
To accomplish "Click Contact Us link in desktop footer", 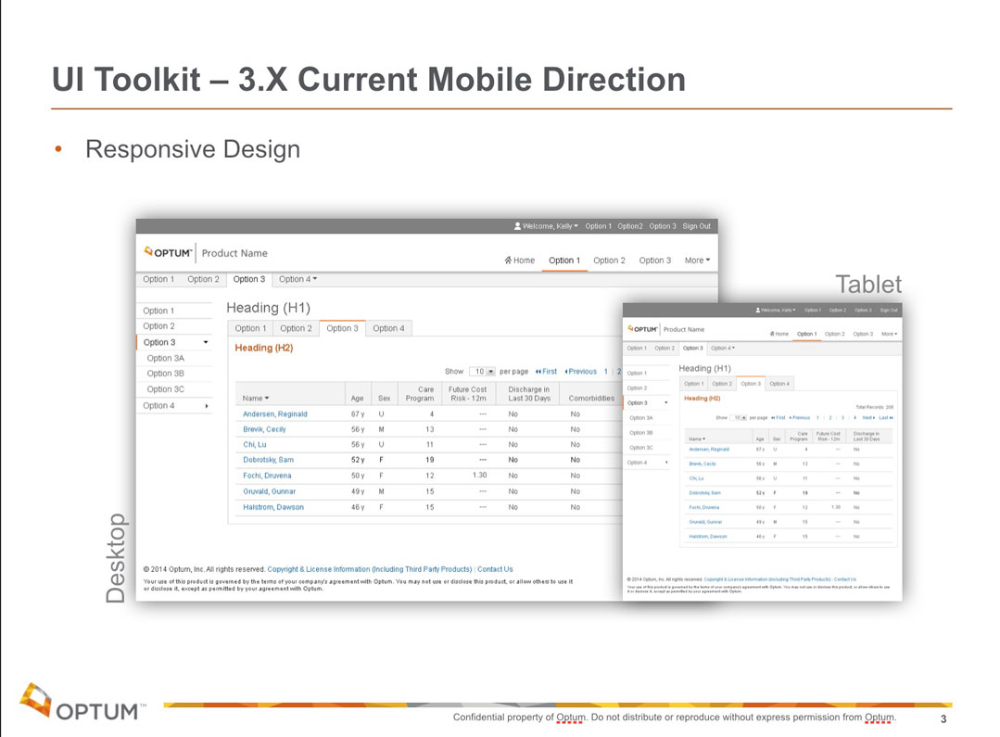I will coord(495,569).
